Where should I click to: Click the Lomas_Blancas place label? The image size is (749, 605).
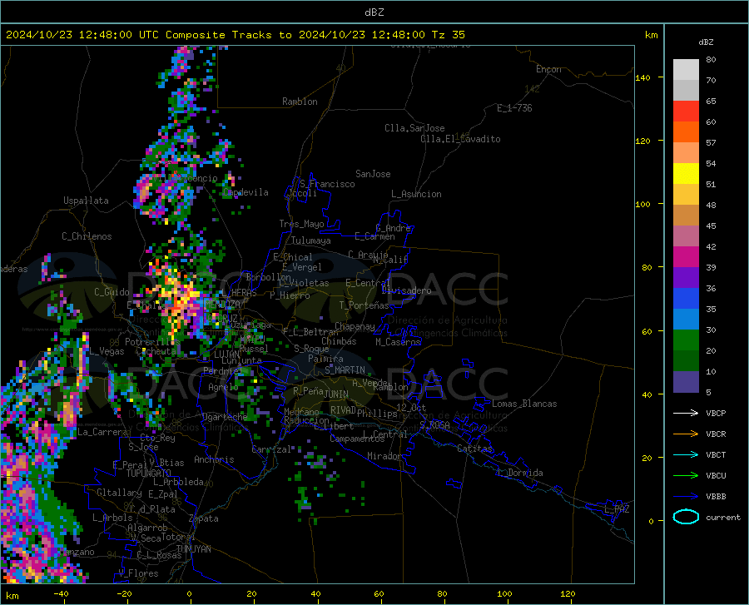(524, 404)
